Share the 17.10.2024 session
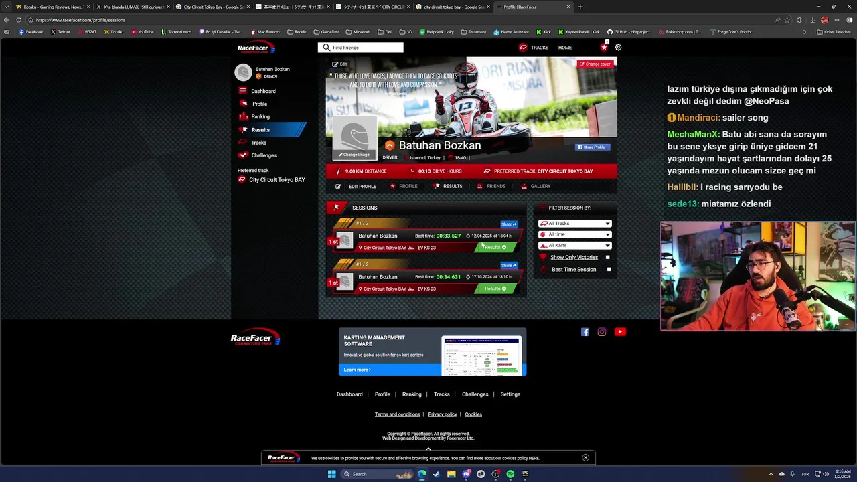 click(x=509, y=266)
